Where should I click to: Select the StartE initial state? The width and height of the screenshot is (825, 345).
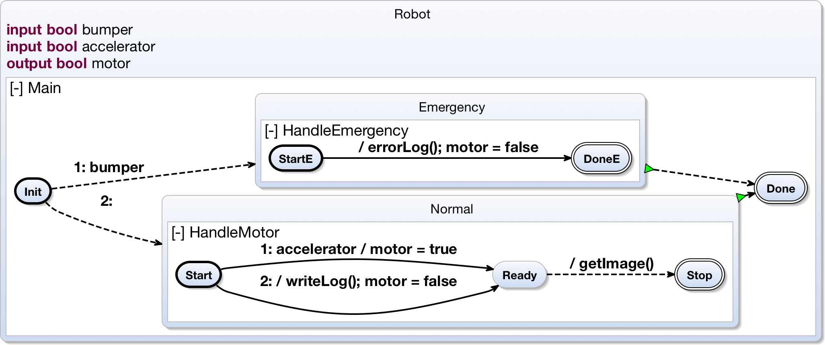tap(296, 159)
